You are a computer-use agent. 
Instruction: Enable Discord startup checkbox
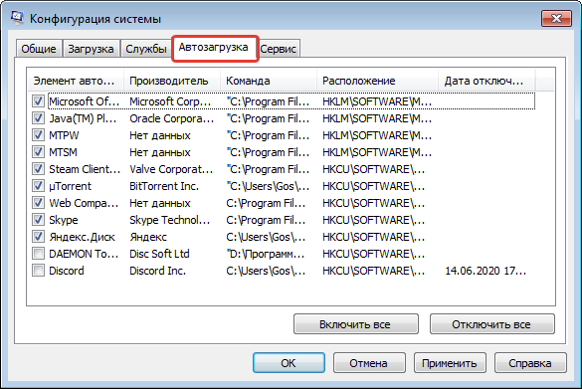point(38,271)
